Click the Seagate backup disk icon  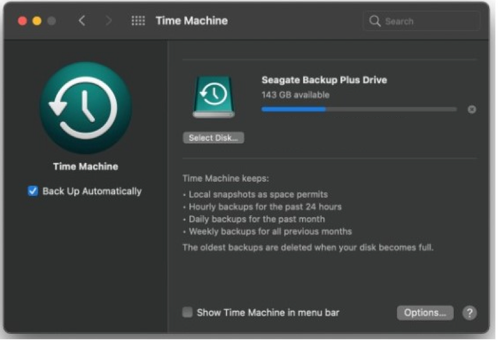pos(214,96)
